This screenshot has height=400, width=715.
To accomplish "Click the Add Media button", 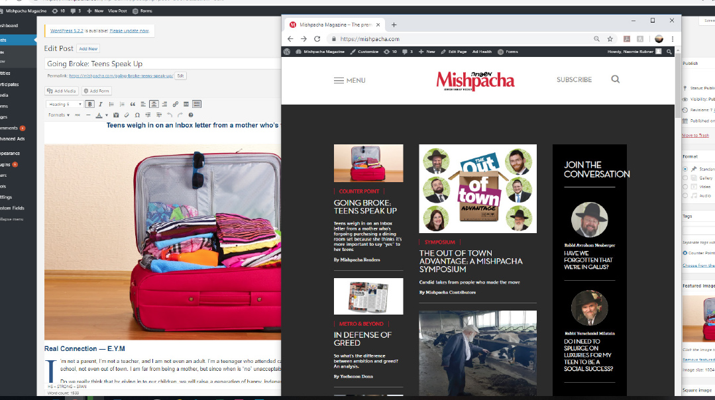I will (x=62, y=91).
